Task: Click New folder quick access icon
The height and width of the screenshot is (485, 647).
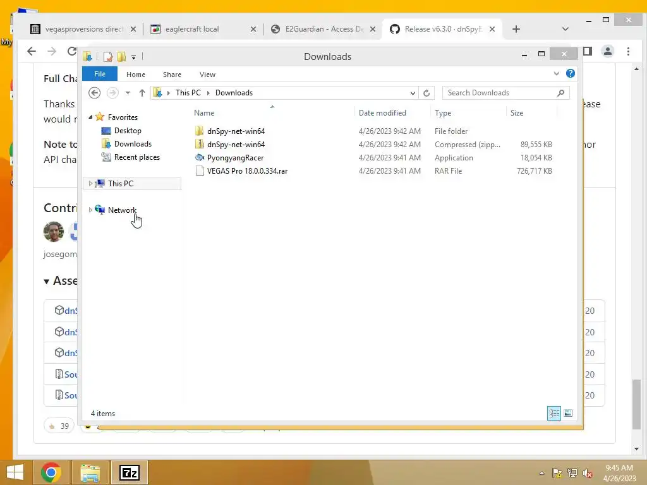Action: (121, 56)
